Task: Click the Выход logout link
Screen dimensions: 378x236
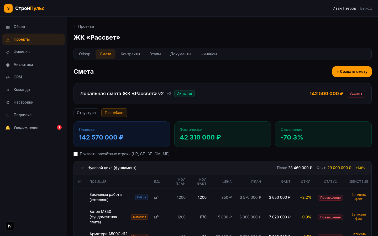Action: coord(366,8)
